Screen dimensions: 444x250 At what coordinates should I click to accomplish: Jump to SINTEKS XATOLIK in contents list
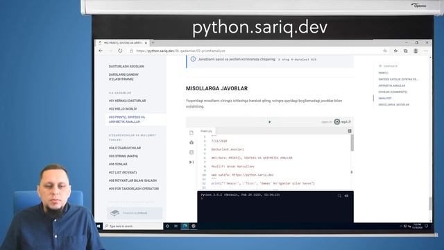point(398,79)
